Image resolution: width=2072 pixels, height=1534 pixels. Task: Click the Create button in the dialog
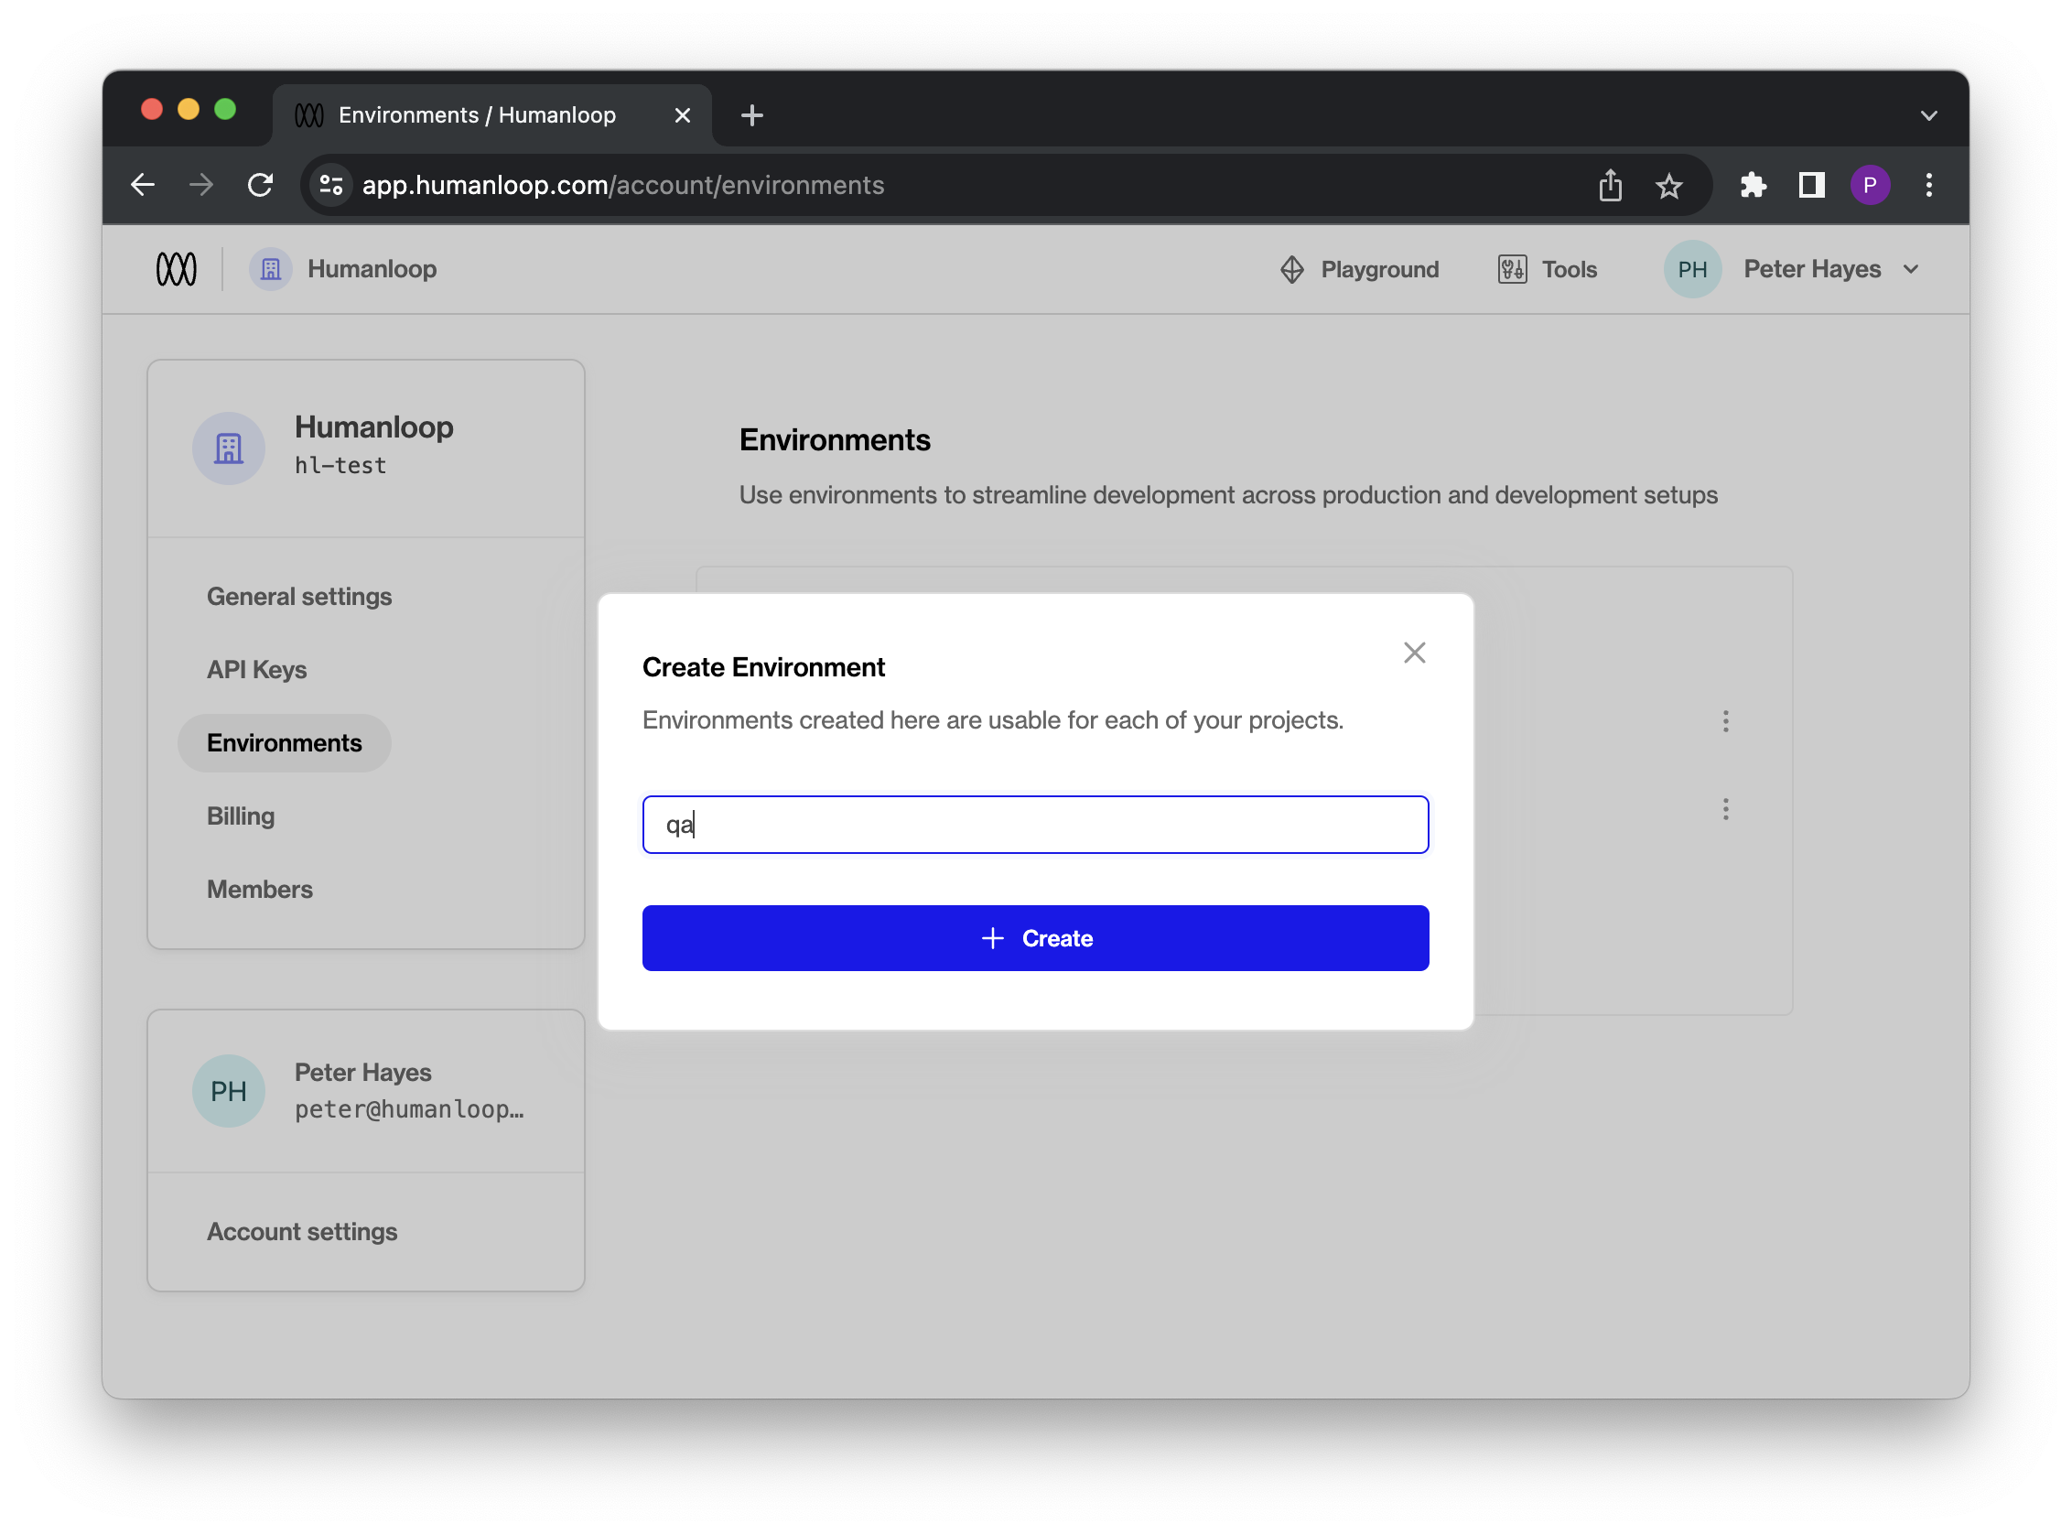pos(1035,939)
